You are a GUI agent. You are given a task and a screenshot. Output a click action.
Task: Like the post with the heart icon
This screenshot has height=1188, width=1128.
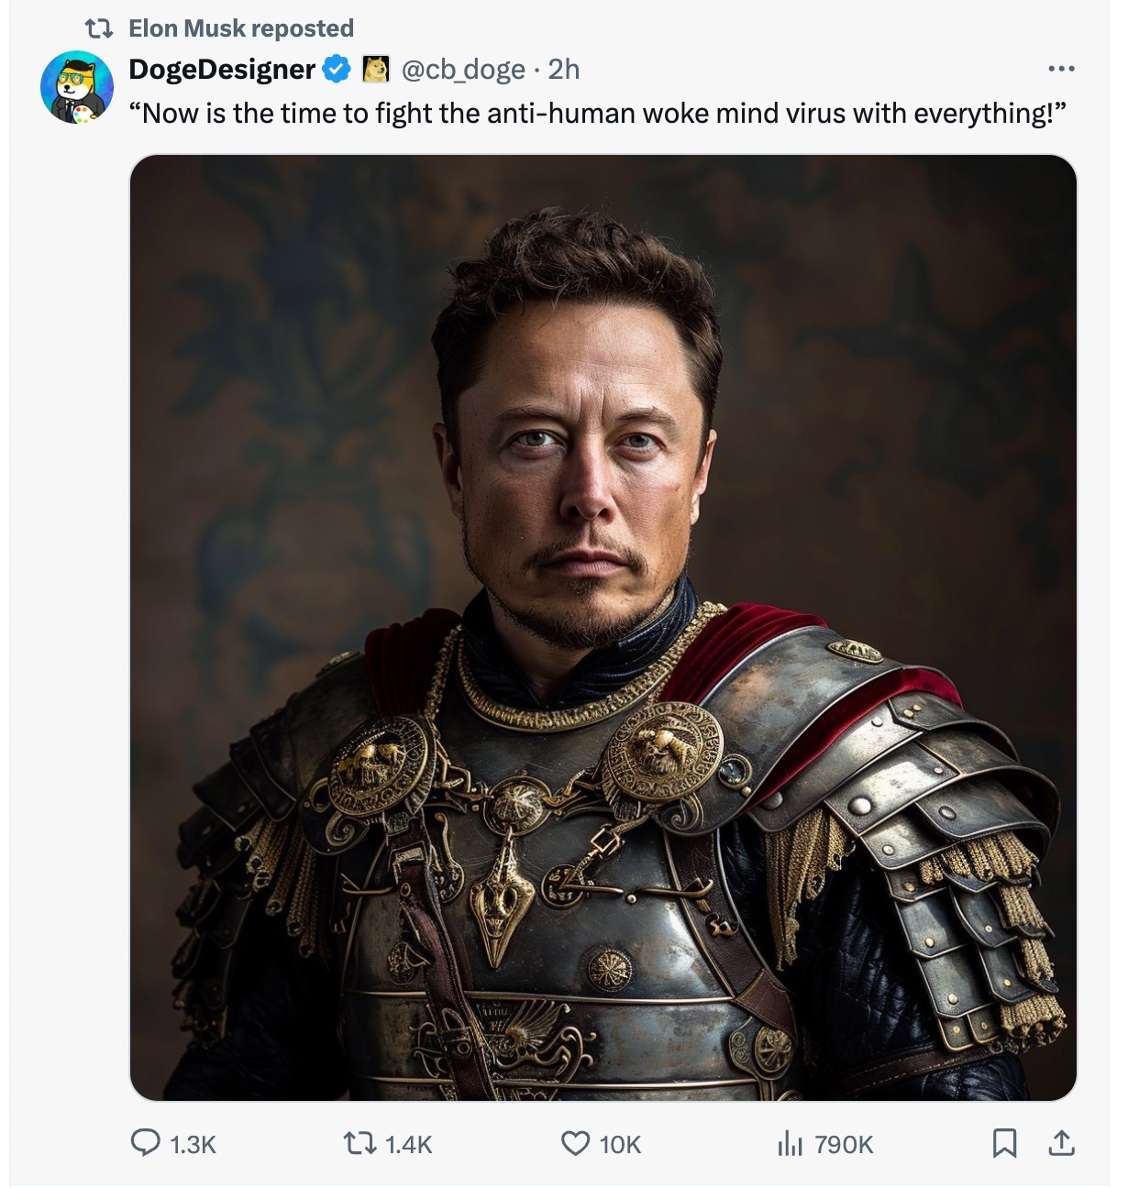[575, 1143]
